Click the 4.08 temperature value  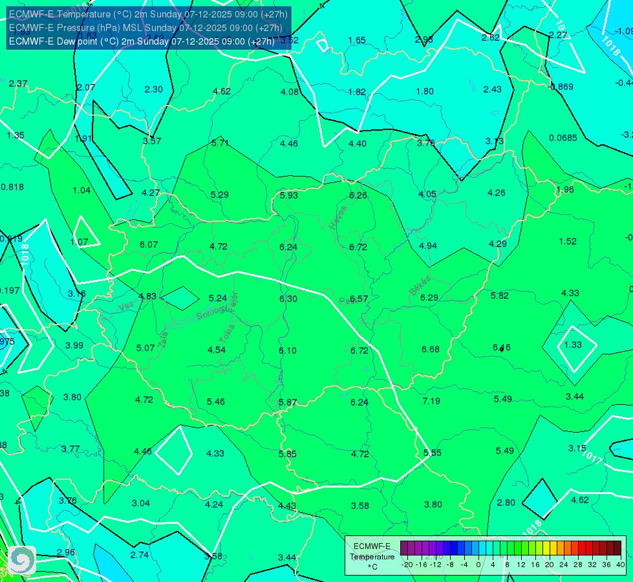click(x=290, y=92)
